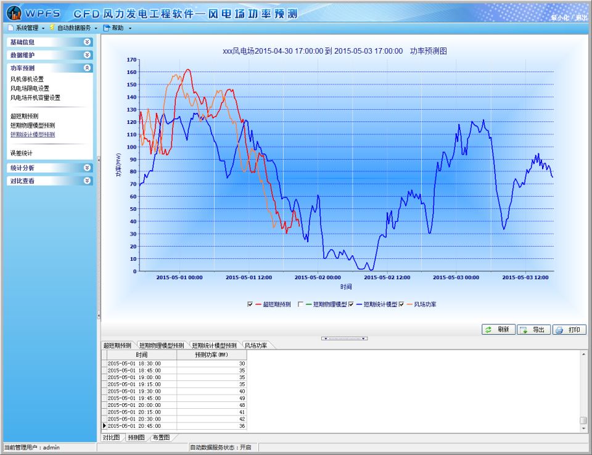
Task: Open 风机停机设置 in sidebar
Action: point(27,79)
